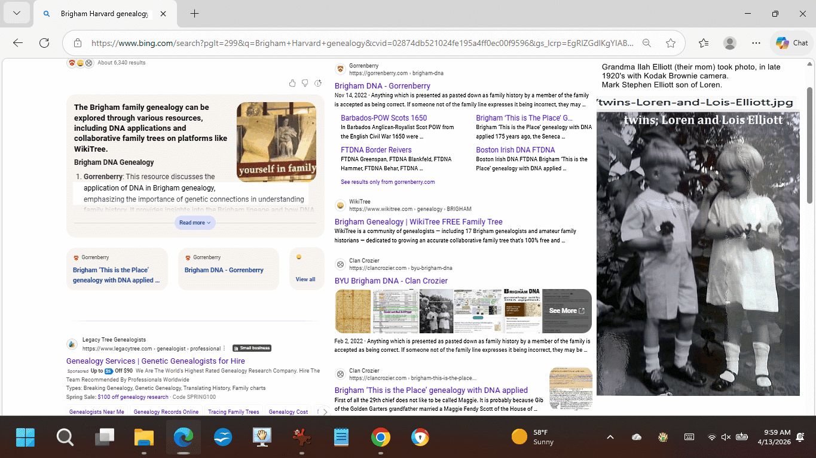Open the zoom magnifier in address bar
Image resolution: width=816 pixels, height=458 pixels.
(647, 43)
